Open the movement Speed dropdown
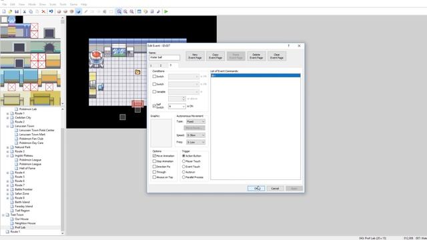The width and height of the screenshot is (427, 240). pyautogui.click(x=195, y=135)
